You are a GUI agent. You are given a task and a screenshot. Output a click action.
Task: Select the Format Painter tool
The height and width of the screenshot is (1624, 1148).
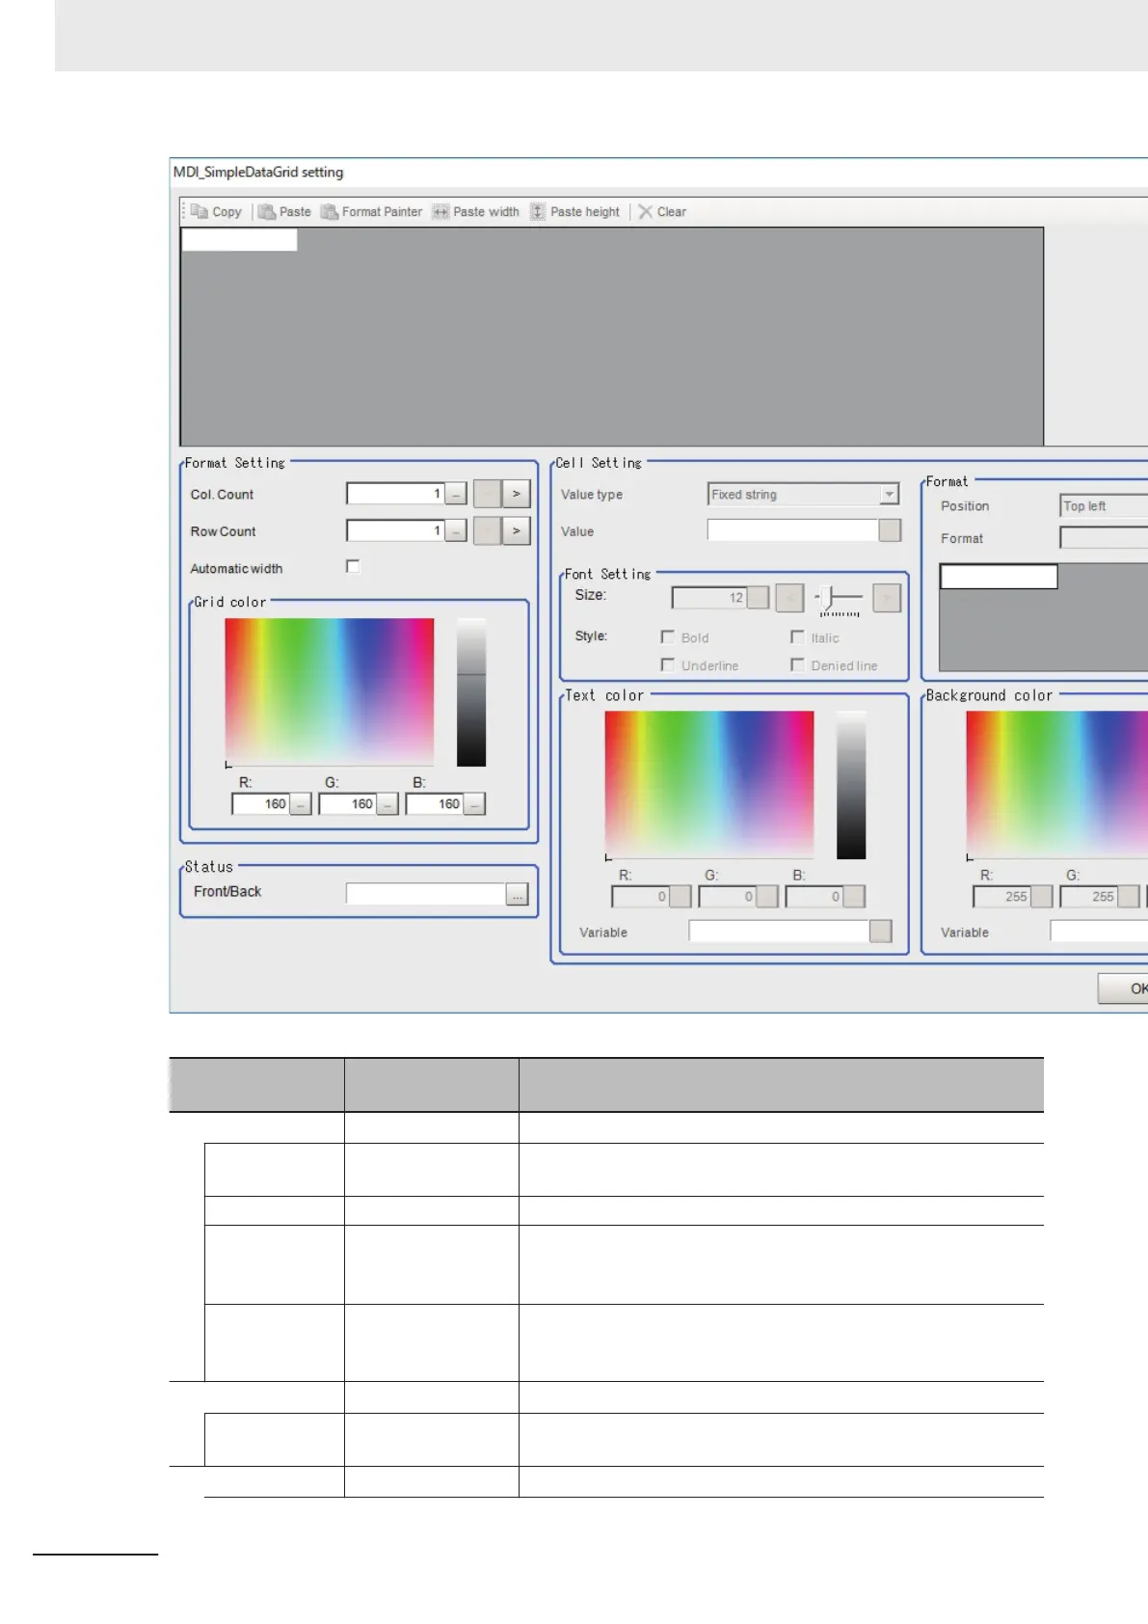[371, 211]
